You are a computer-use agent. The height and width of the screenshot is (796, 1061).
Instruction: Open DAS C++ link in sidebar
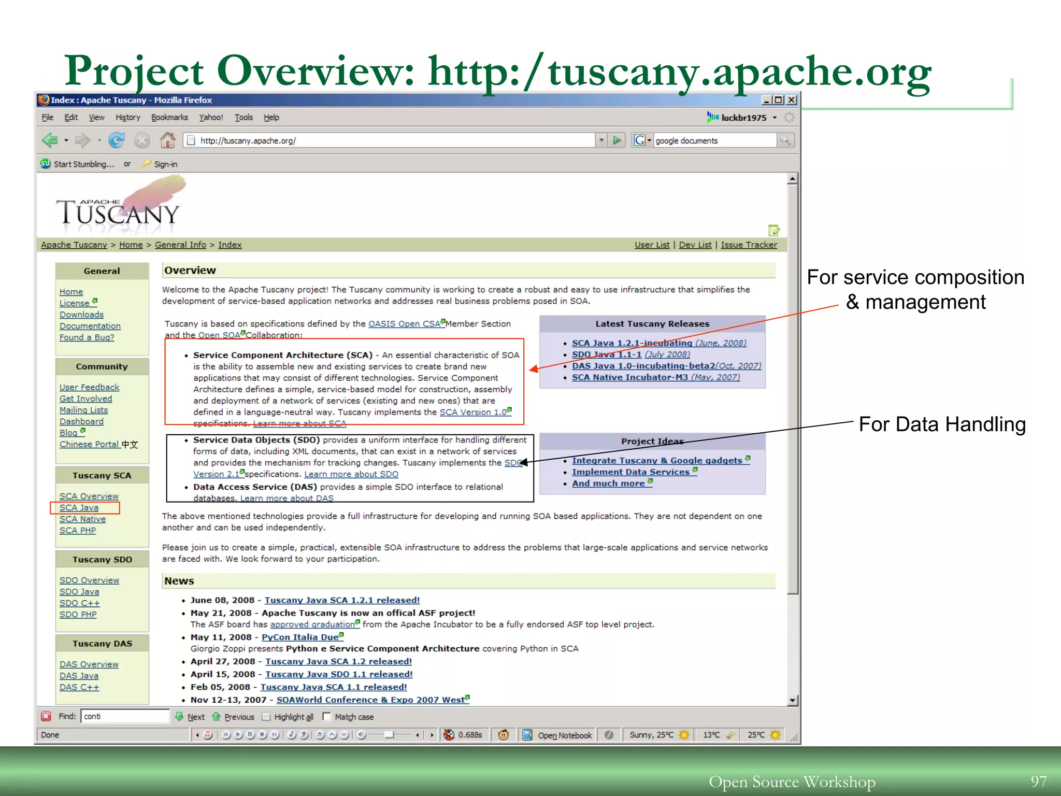pos(79,687)
